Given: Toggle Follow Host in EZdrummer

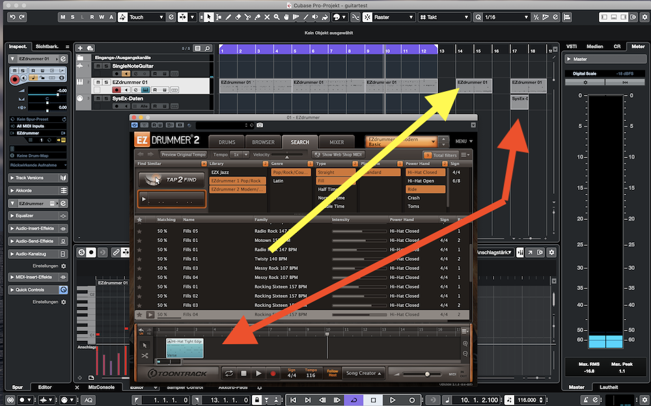Looking at the screenshot, I should click(x=333, y=373).
